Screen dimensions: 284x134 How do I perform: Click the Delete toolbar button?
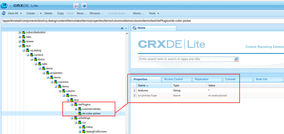click(48, 13)
